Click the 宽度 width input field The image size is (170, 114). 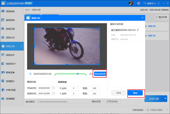[x=94, y=88]
